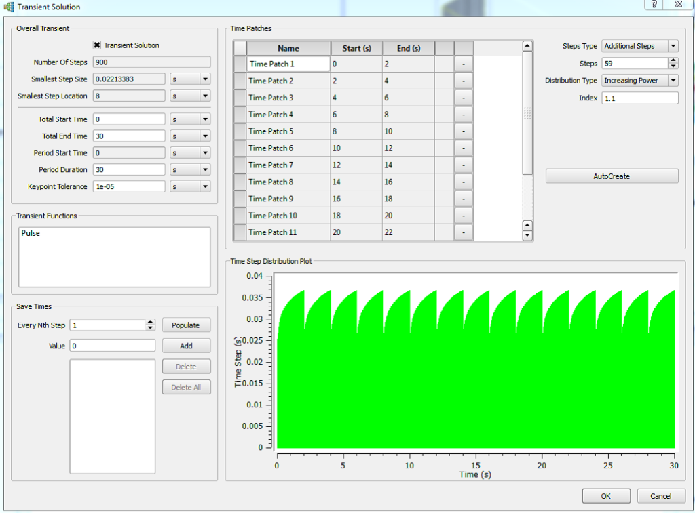Remove Time Patch 1 with minus button
The width and height of the screenshot is (695, 513).
coord(463,64)
